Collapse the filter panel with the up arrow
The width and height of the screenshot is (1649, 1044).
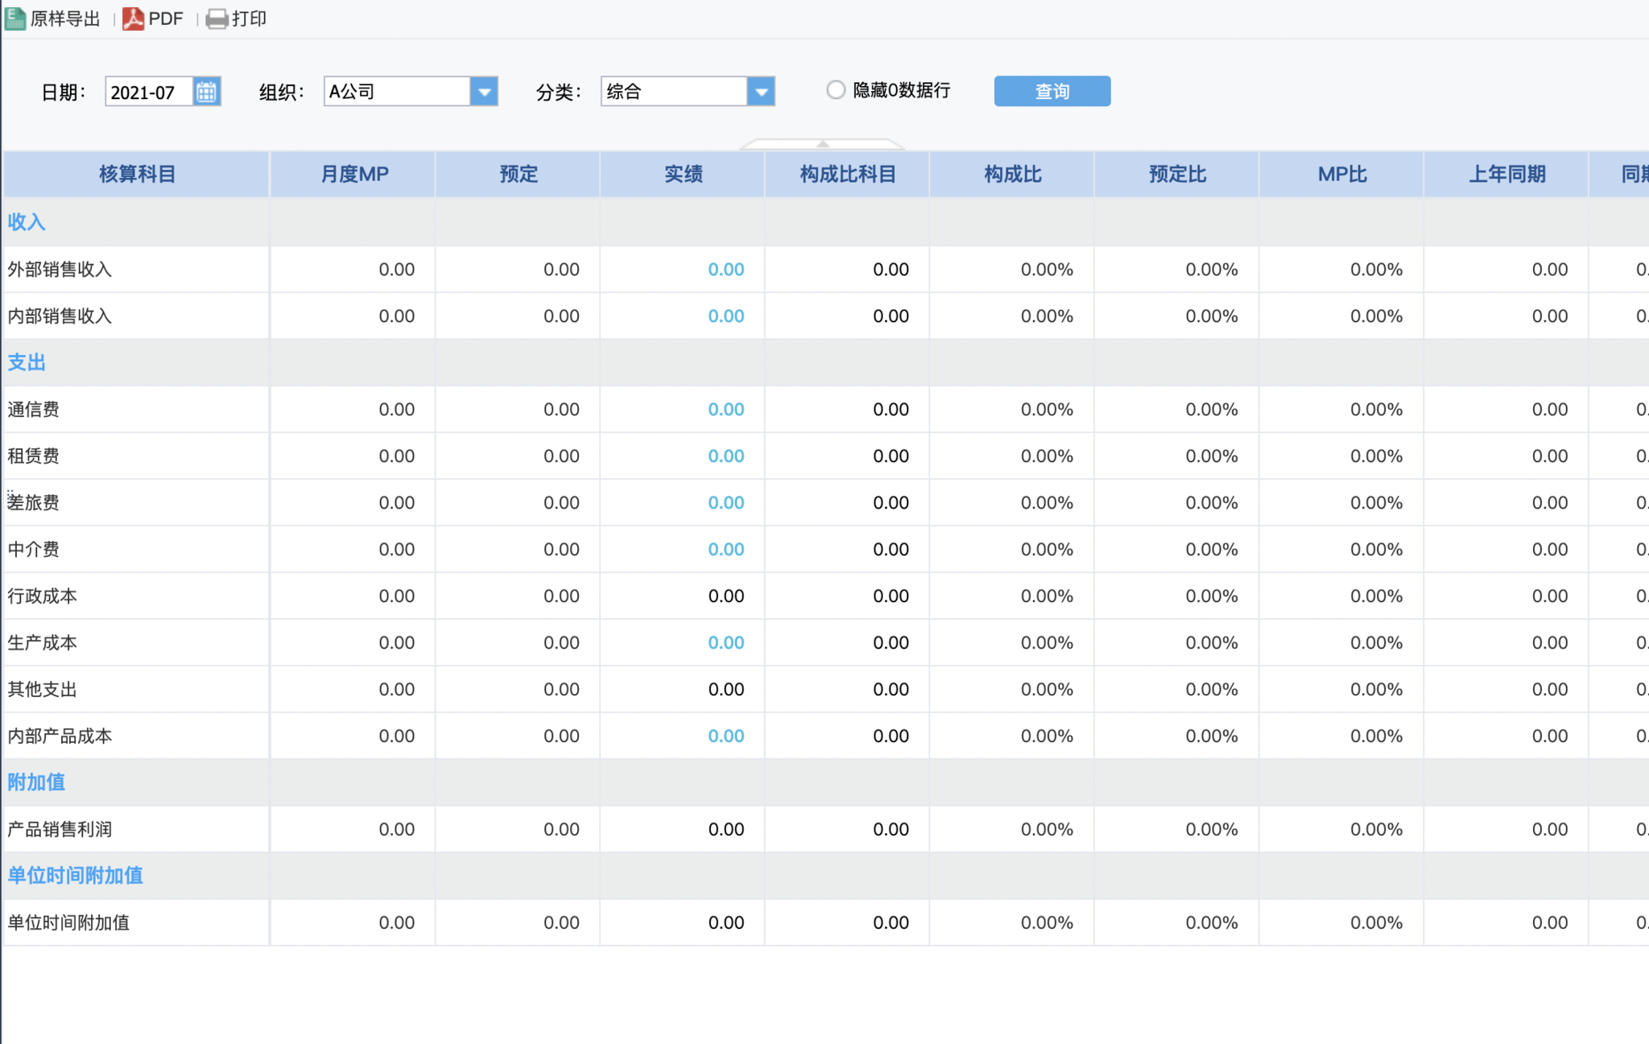[822, 144]
